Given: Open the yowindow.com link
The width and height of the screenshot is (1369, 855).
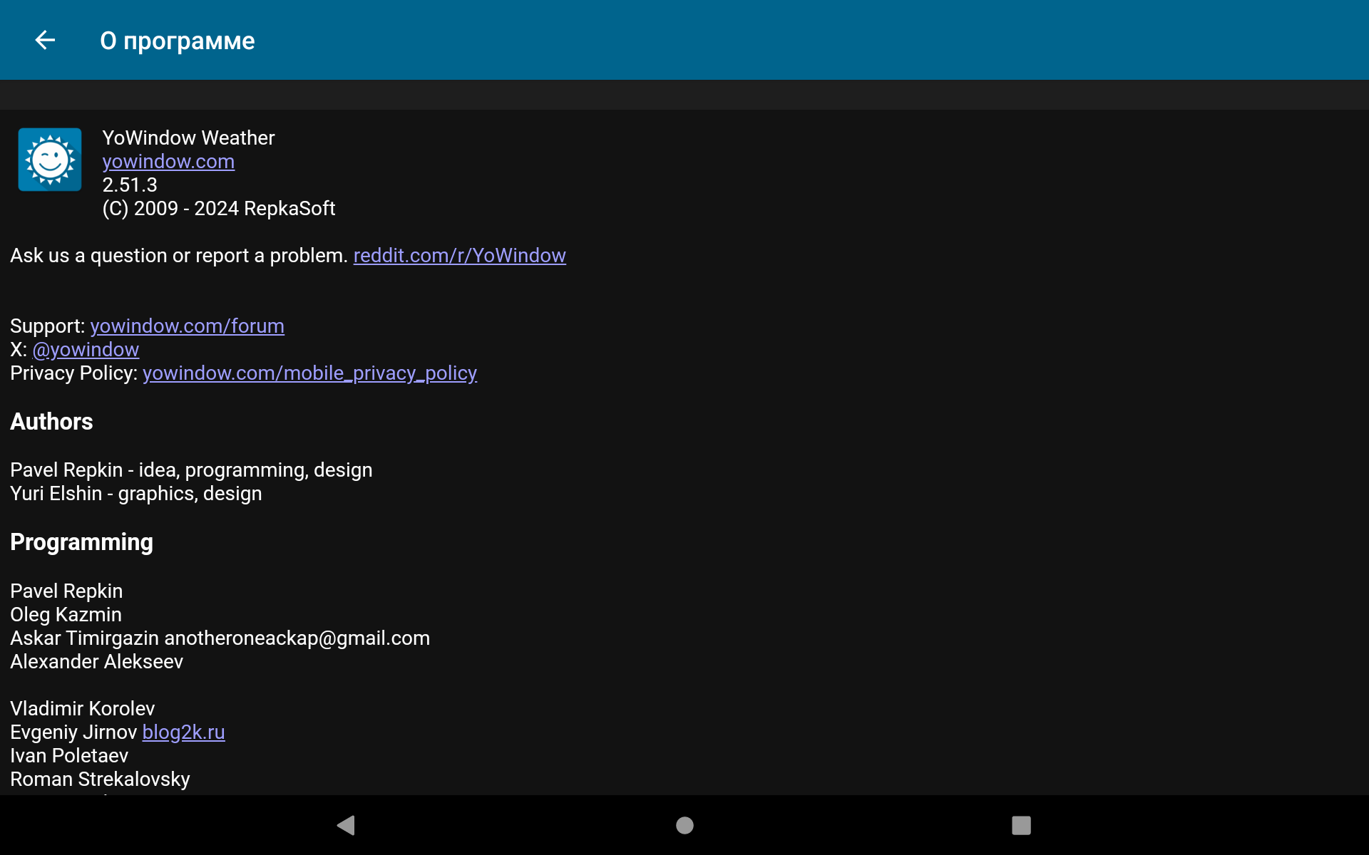Looking at the screenshot, I should [168, 162].
